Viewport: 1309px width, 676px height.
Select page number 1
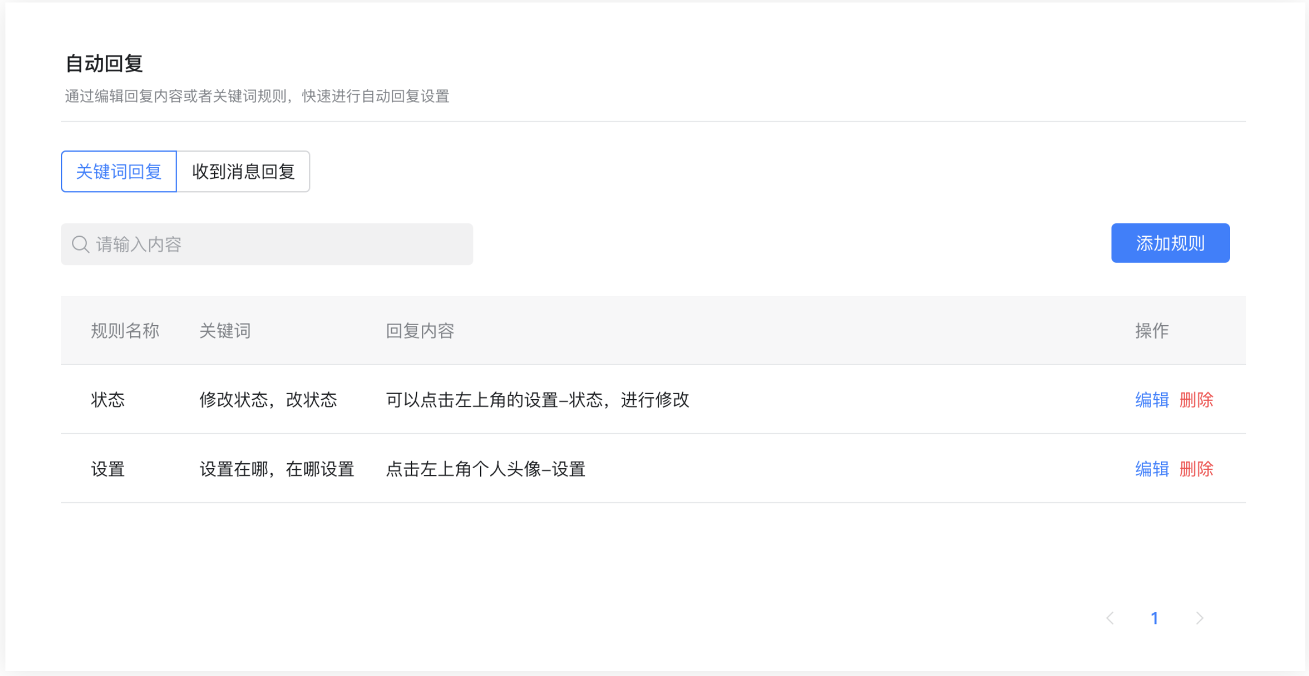[x=1155, y=618]
